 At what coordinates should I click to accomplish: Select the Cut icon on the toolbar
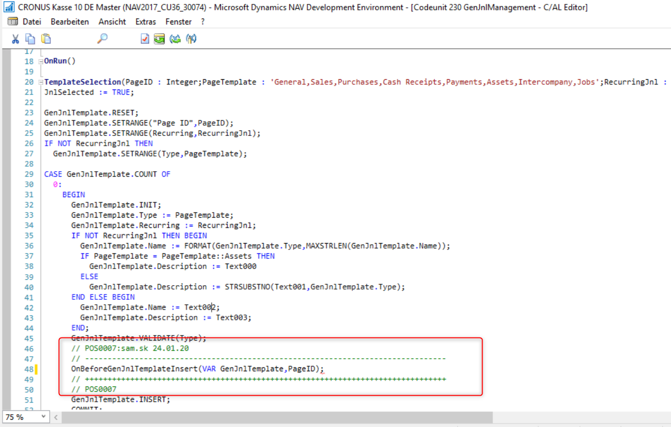coord(15,39)
